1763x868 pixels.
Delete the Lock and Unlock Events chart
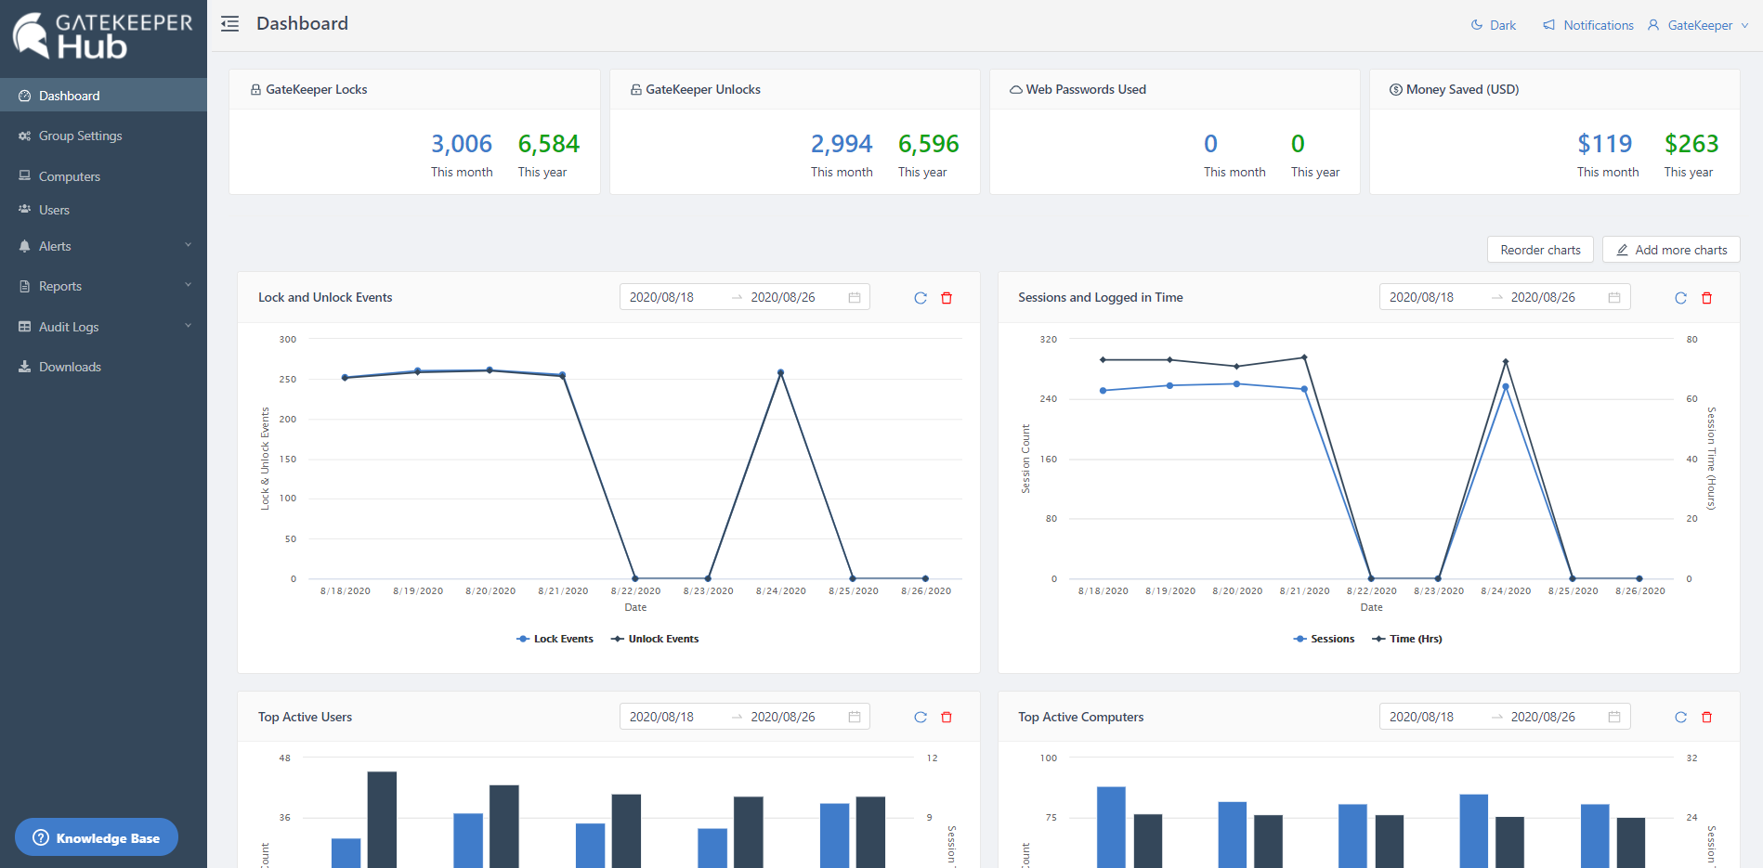tap(947, 298)
